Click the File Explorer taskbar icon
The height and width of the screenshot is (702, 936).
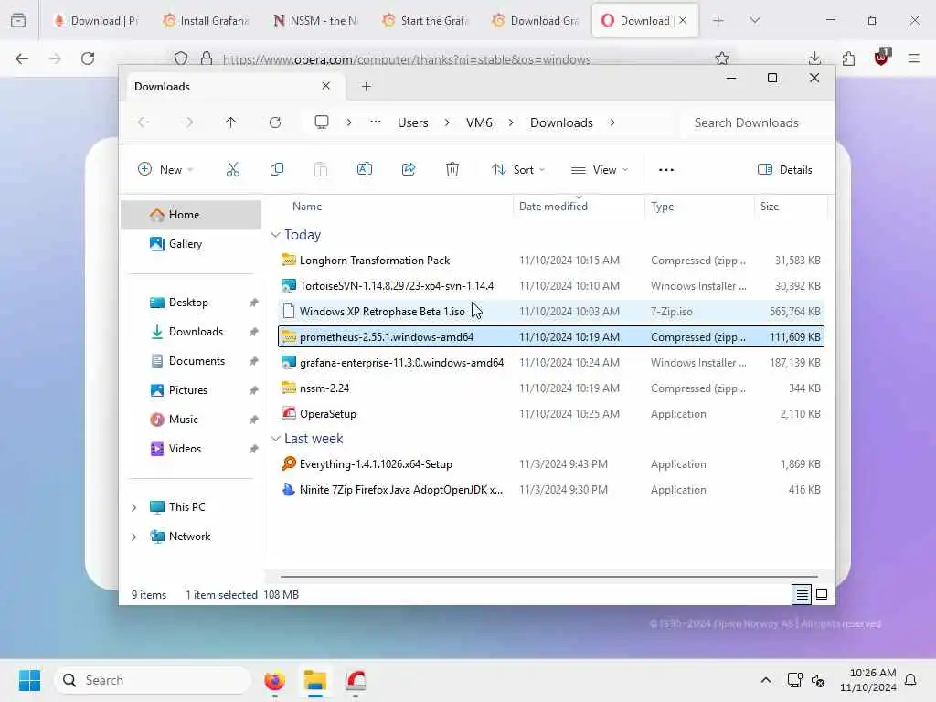click(x=315, y=680)
